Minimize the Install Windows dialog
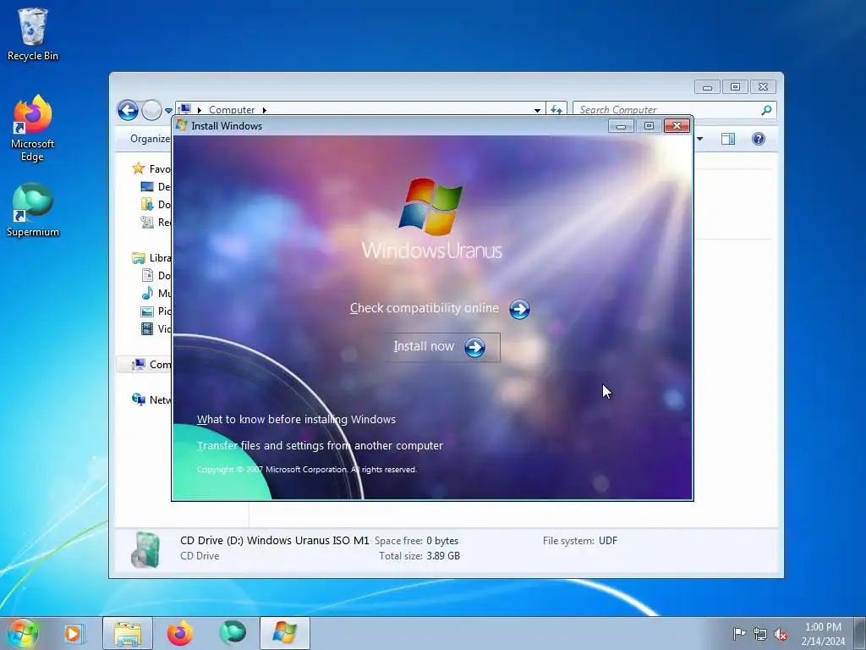 pos(621,126)
